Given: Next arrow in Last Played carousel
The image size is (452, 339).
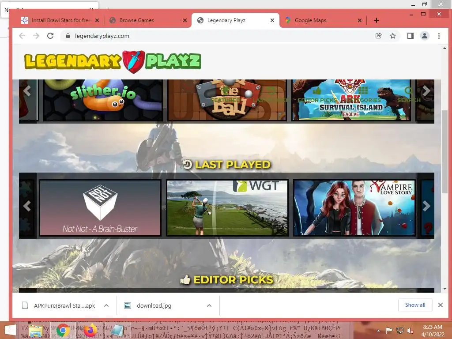Looking at the screenshot, I should click(x=426, y=206).
